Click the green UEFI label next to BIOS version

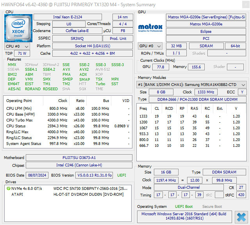[121, 175]
